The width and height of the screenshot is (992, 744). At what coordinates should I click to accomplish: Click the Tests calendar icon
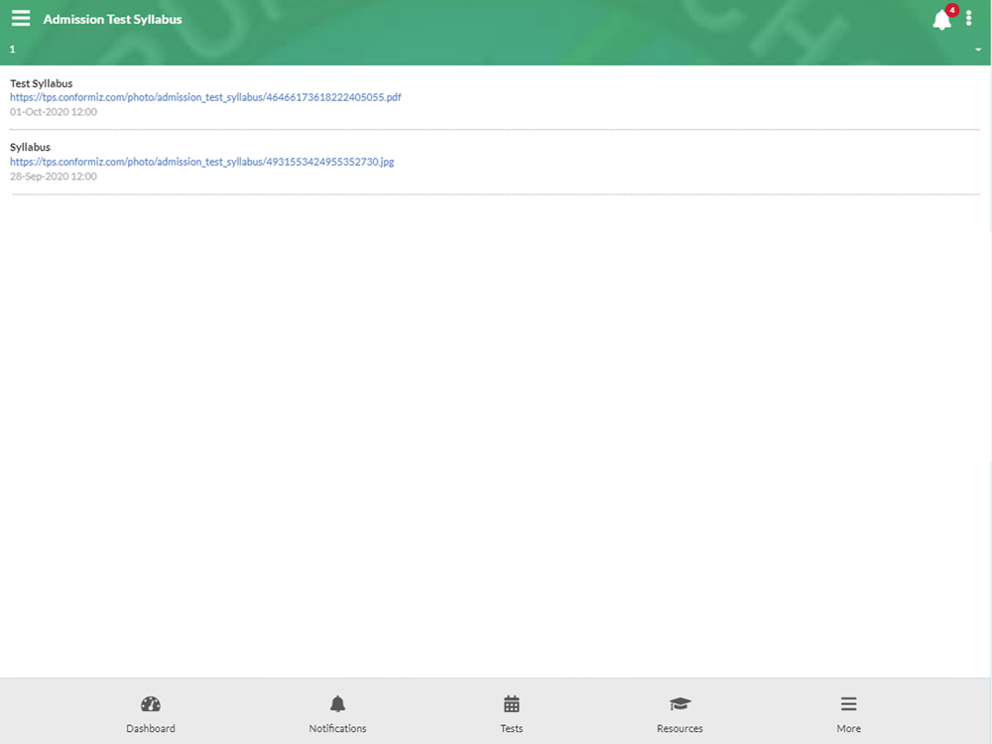click(x=512, y=703)
